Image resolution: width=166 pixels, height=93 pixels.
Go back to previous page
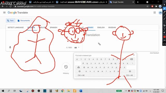point(3,6)
